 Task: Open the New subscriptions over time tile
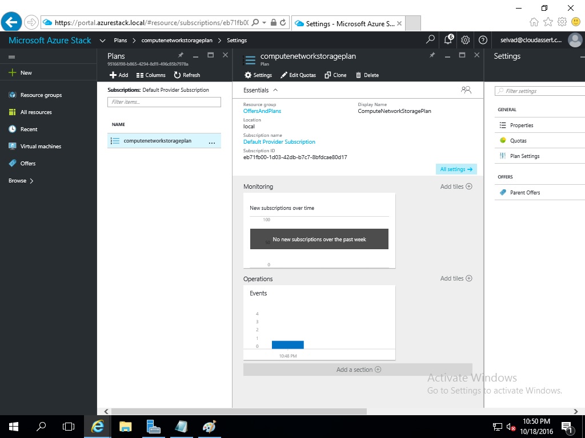[x=319, y=230]
